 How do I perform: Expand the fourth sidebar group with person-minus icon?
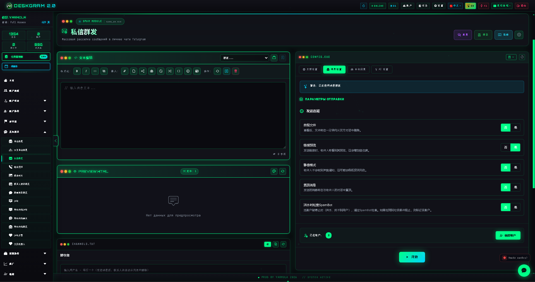pyautogui.click(x=26, y=111)
